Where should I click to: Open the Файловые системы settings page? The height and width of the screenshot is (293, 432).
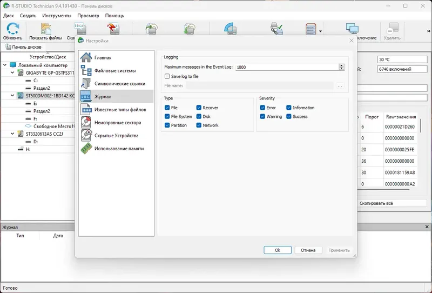point(116,71)
